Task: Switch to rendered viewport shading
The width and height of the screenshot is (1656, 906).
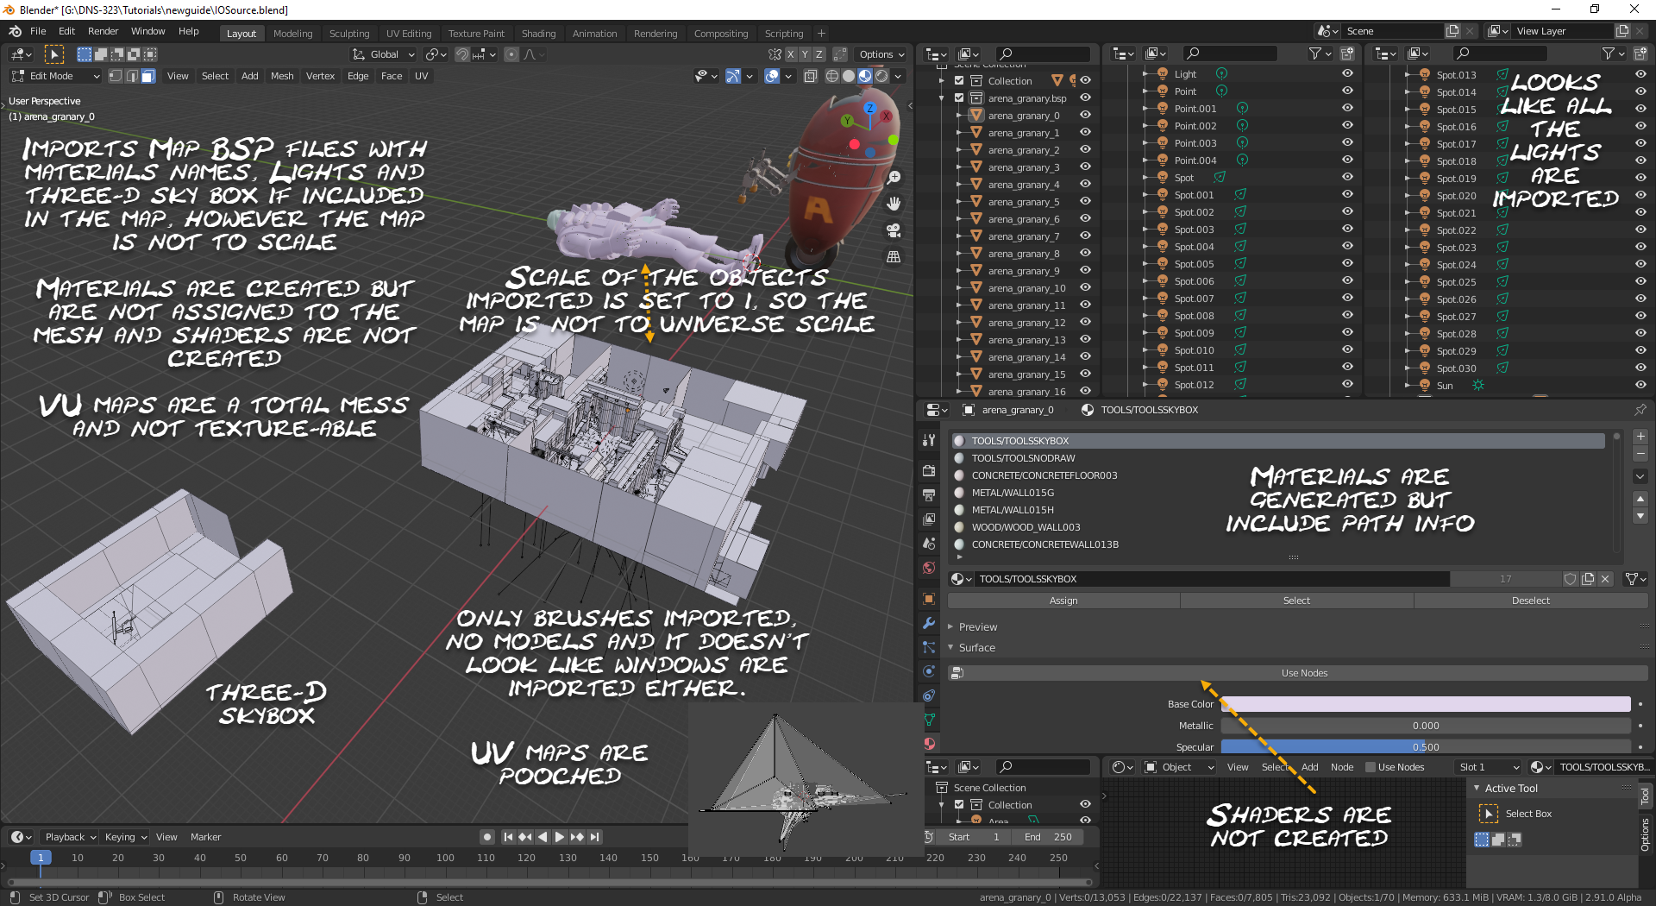Action: 881,76
